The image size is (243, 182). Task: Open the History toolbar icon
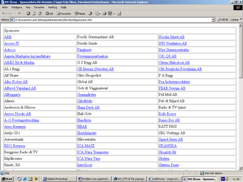click(90, 13)
